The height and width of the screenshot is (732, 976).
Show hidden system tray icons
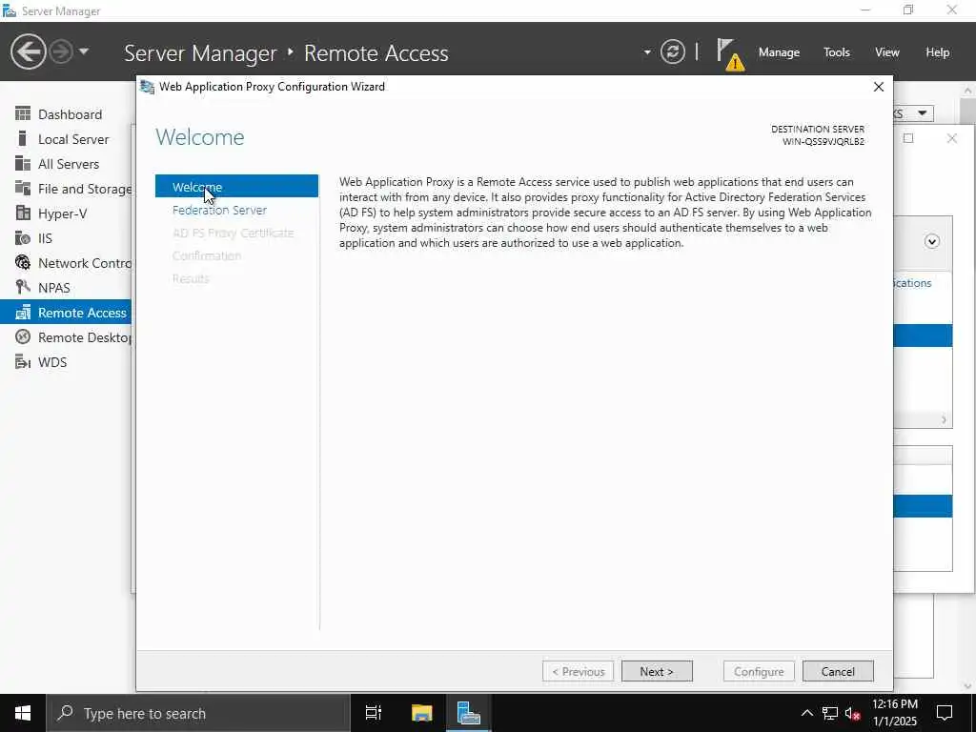tap(806, 713)
